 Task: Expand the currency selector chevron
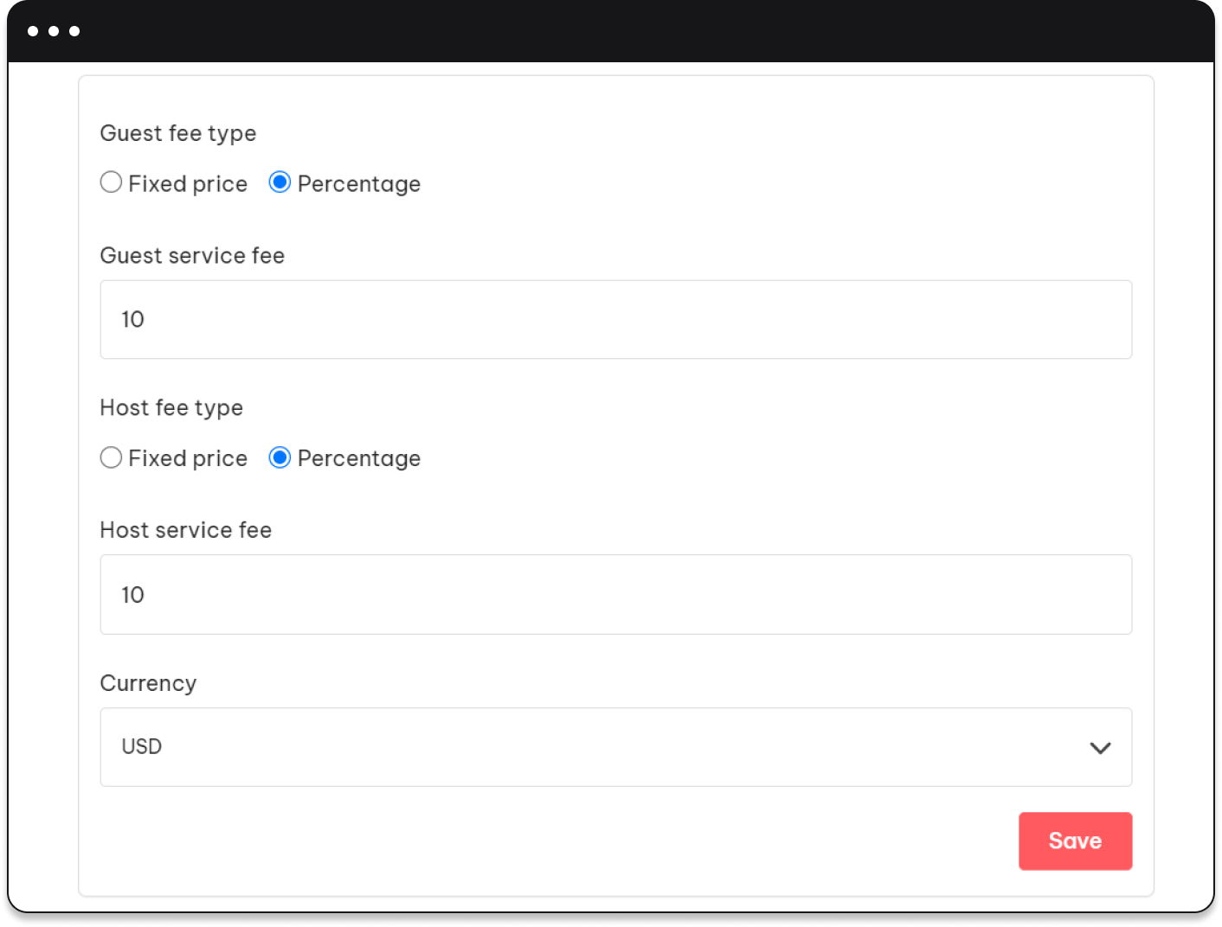1101,747
